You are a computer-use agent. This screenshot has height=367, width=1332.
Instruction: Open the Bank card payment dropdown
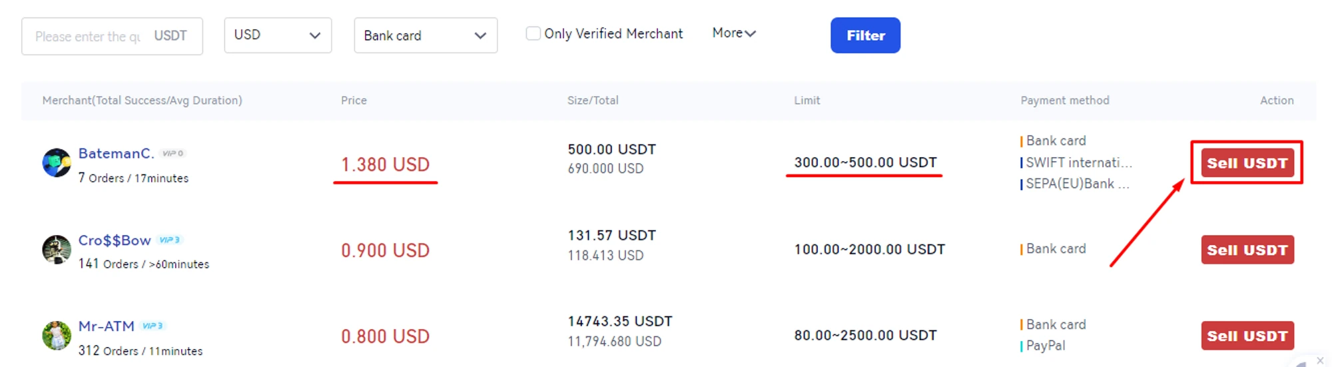click(426, 35)
